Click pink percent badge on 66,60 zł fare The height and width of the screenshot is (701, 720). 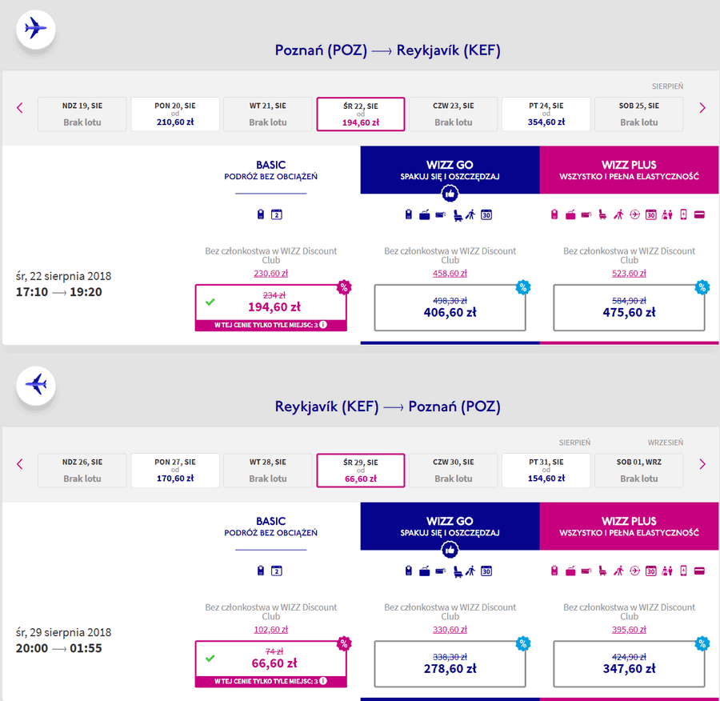344,643
